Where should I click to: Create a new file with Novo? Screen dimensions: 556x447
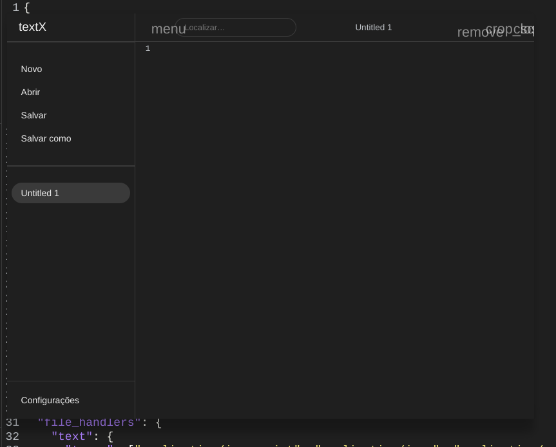(x=31, y=69)
